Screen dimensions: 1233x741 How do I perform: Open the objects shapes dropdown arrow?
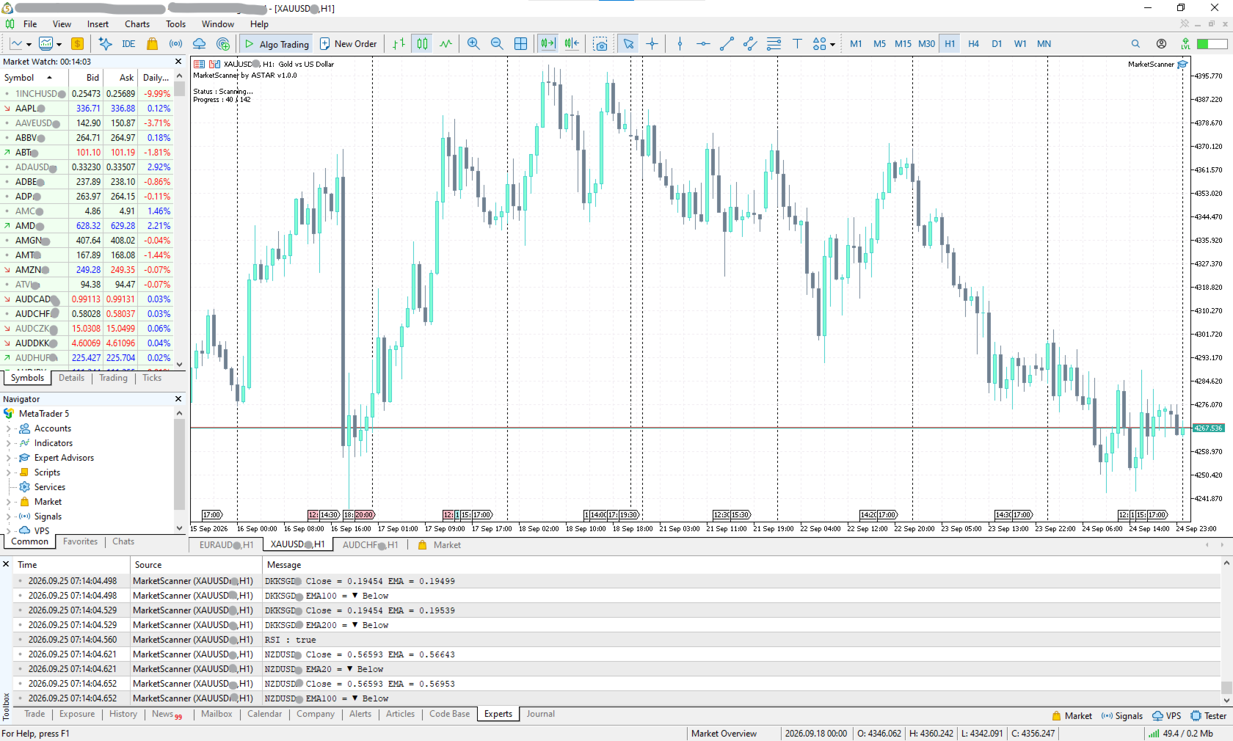click(x=832, y=45)
